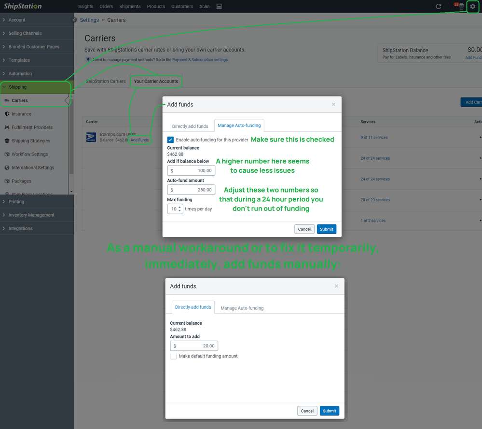Click the Add if balance below field

point(191,170)
